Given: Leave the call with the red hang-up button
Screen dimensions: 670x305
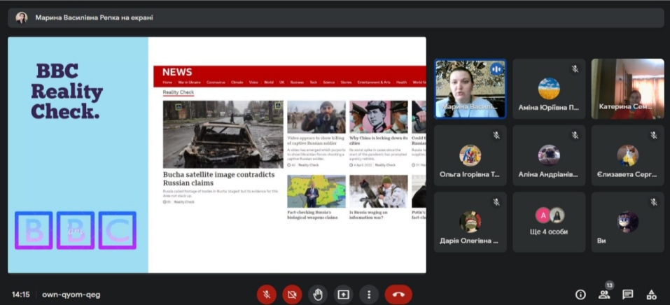Looking at the screenshot, I should 398,295.
